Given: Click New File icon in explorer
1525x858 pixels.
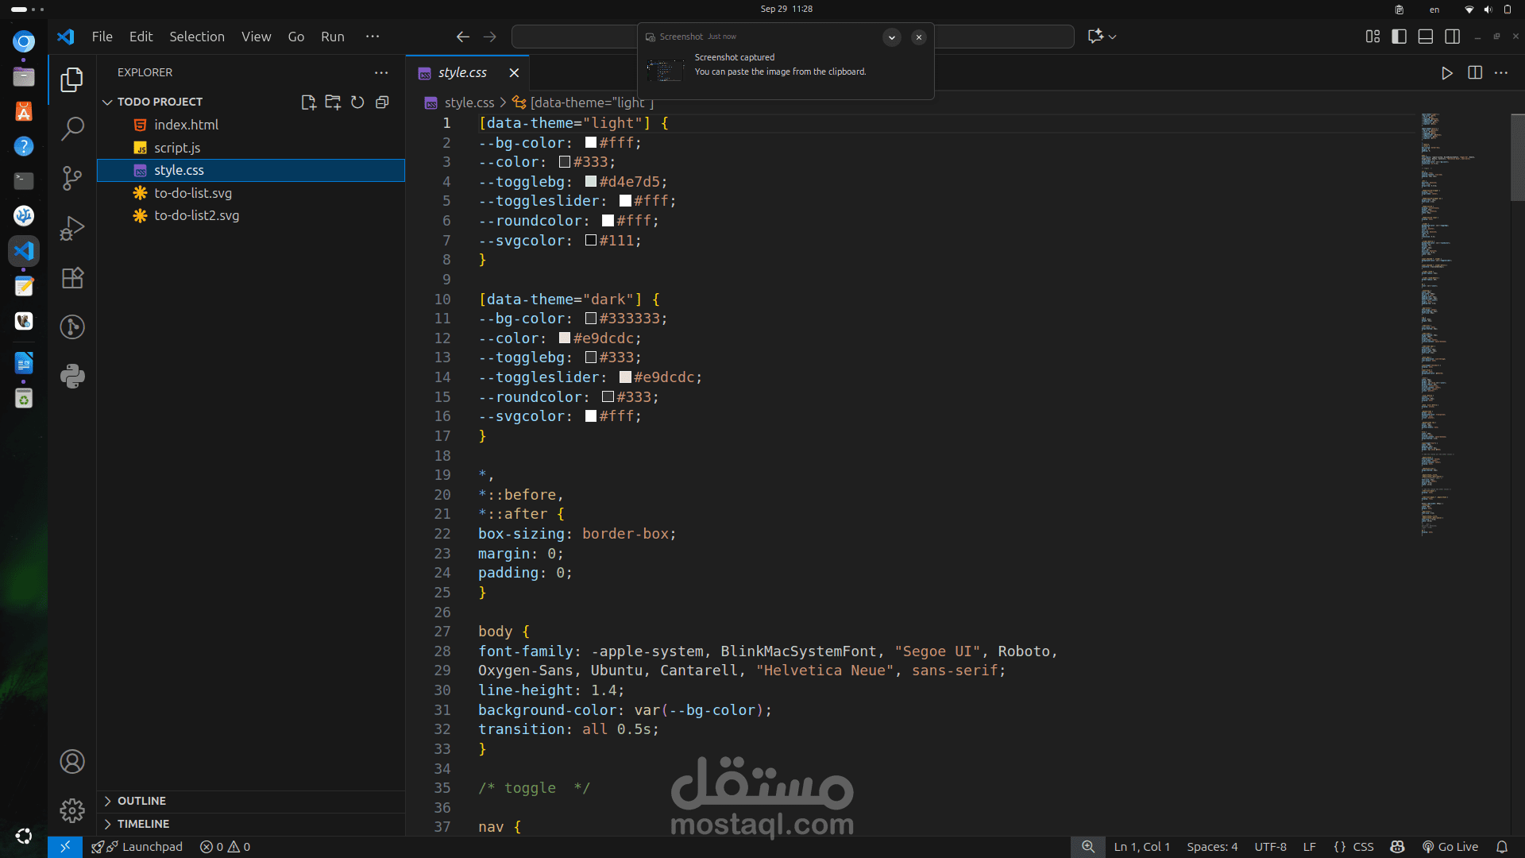Looking at the screenshot, I should click(308, 102).
